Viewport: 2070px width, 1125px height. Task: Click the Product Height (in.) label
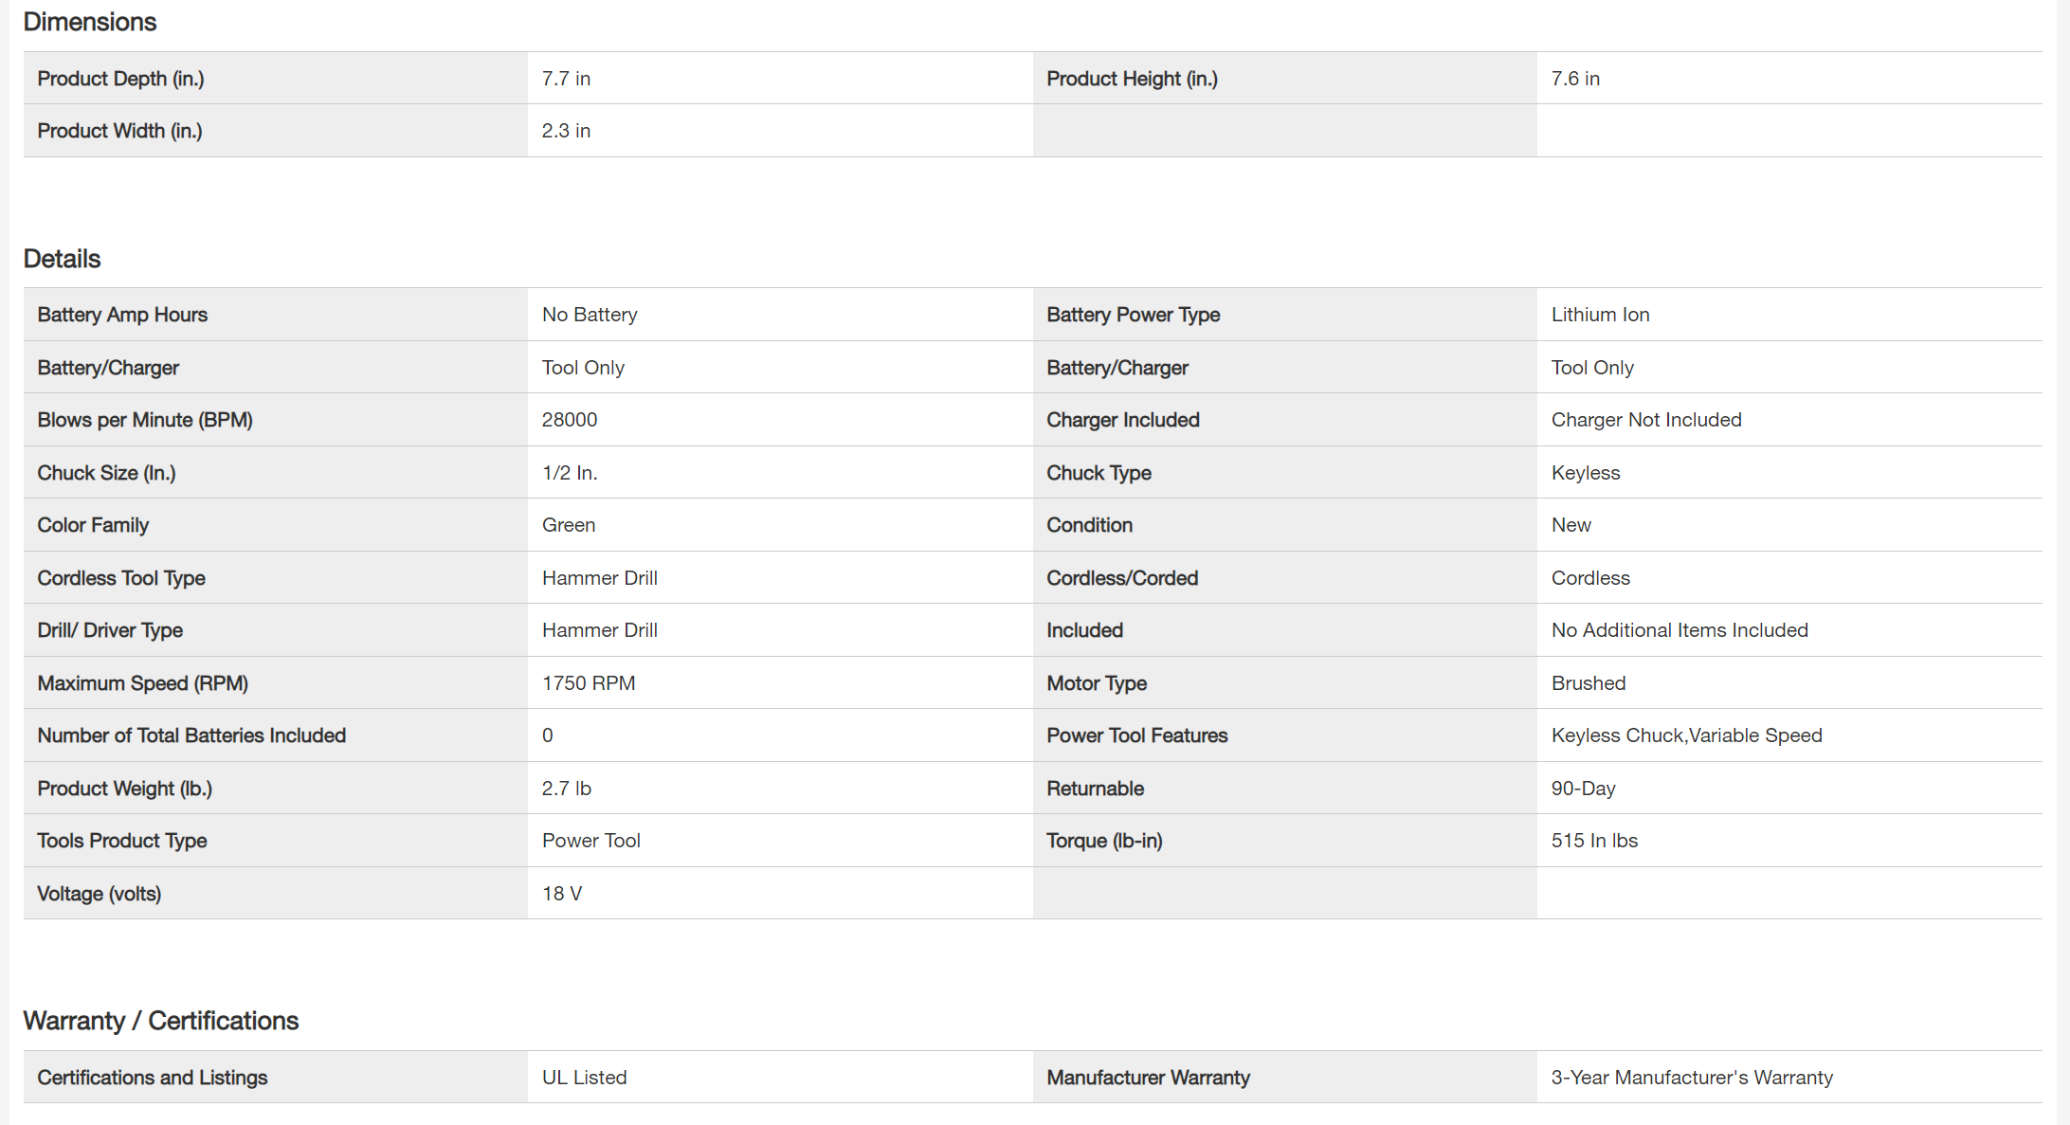tap(1132, 79)
